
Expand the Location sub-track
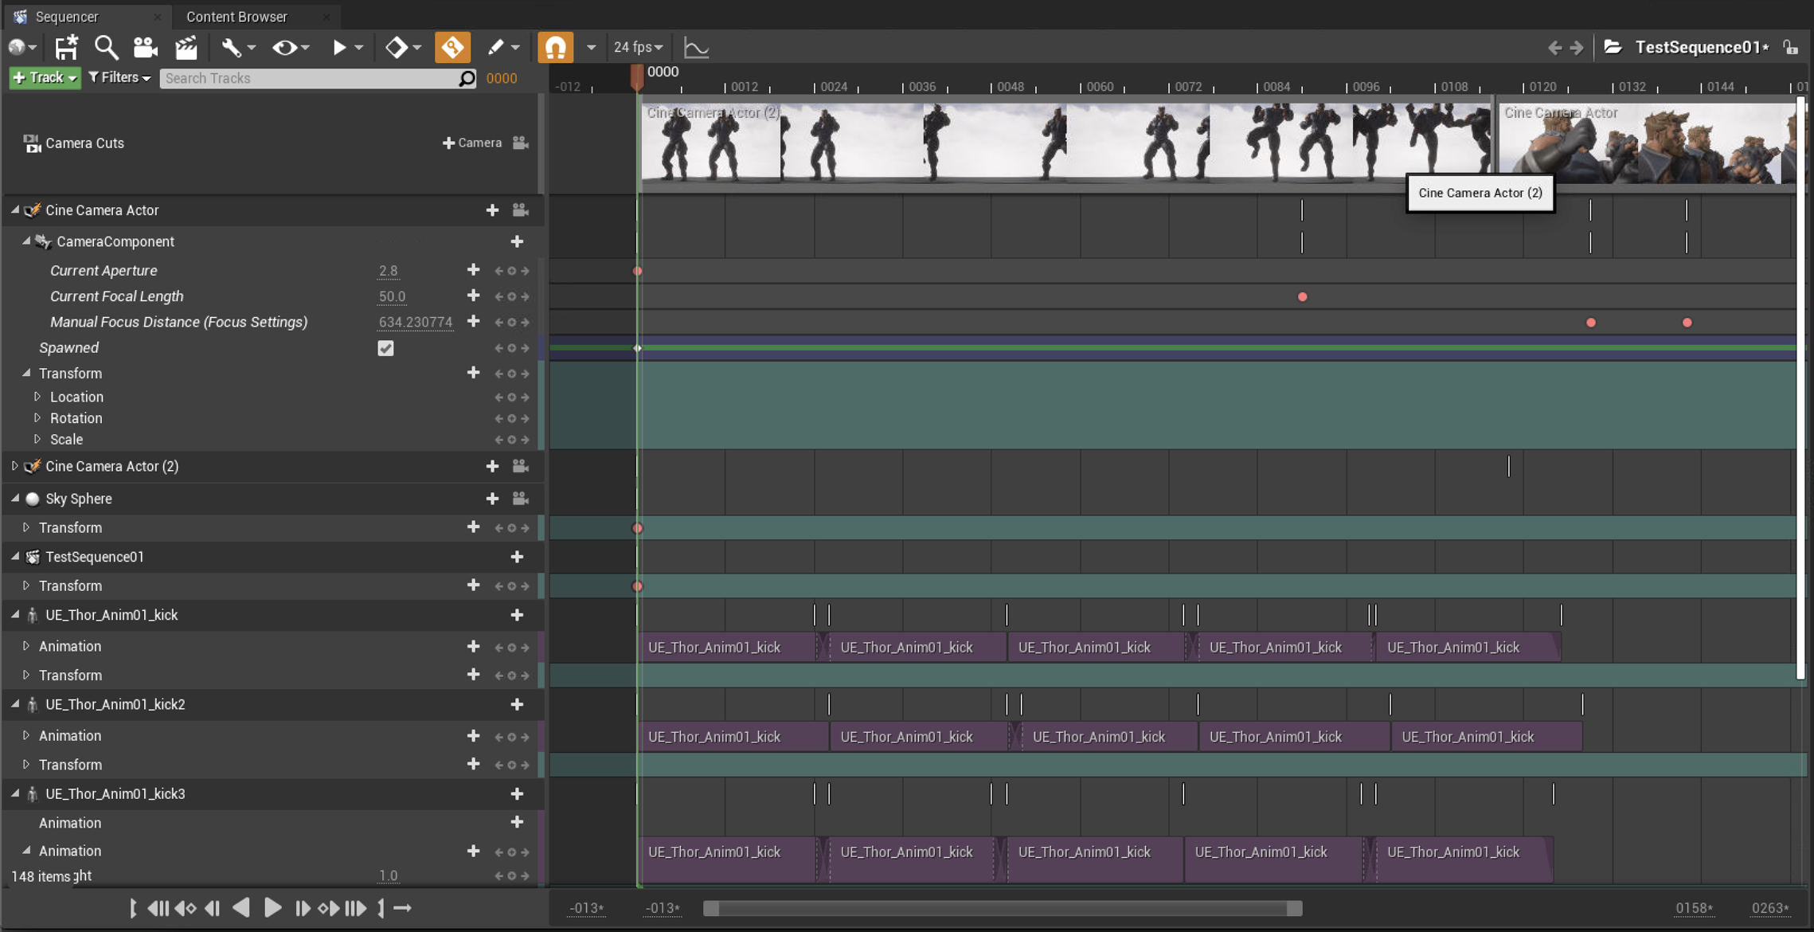click(x=37, y=396)
